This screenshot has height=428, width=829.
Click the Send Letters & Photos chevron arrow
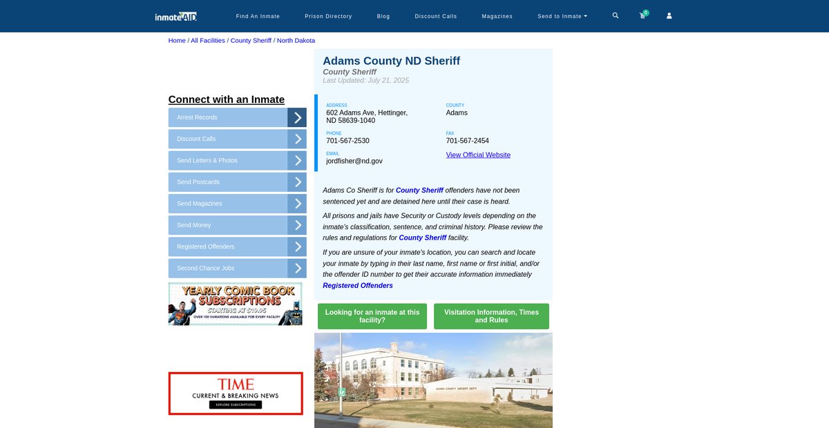click(297, 160)
